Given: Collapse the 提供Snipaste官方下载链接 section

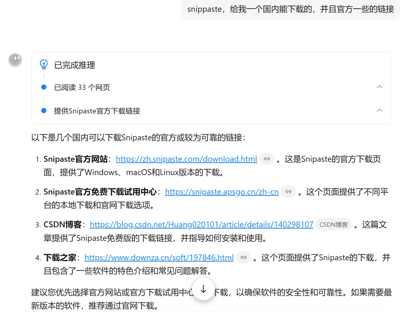Looking at the screenshot, I should click(379, 110).
